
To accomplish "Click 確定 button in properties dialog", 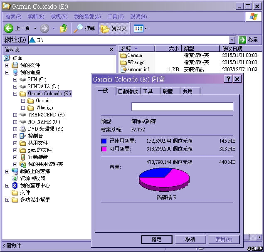I will click(157, 240).
